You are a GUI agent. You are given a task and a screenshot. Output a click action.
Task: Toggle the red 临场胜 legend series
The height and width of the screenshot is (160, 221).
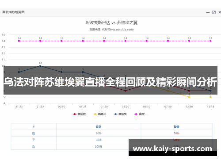[x=79, y=114]
